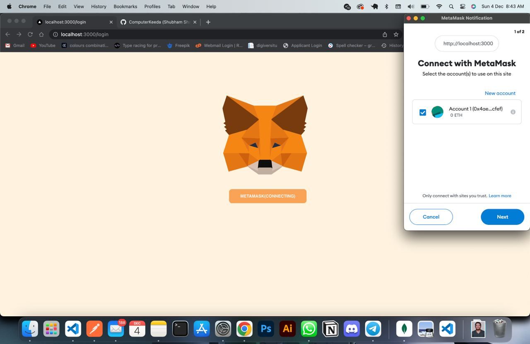Viewport: 530px width, 344px height.
Task: Open Terminal from the dock
Action: point(180,329)
